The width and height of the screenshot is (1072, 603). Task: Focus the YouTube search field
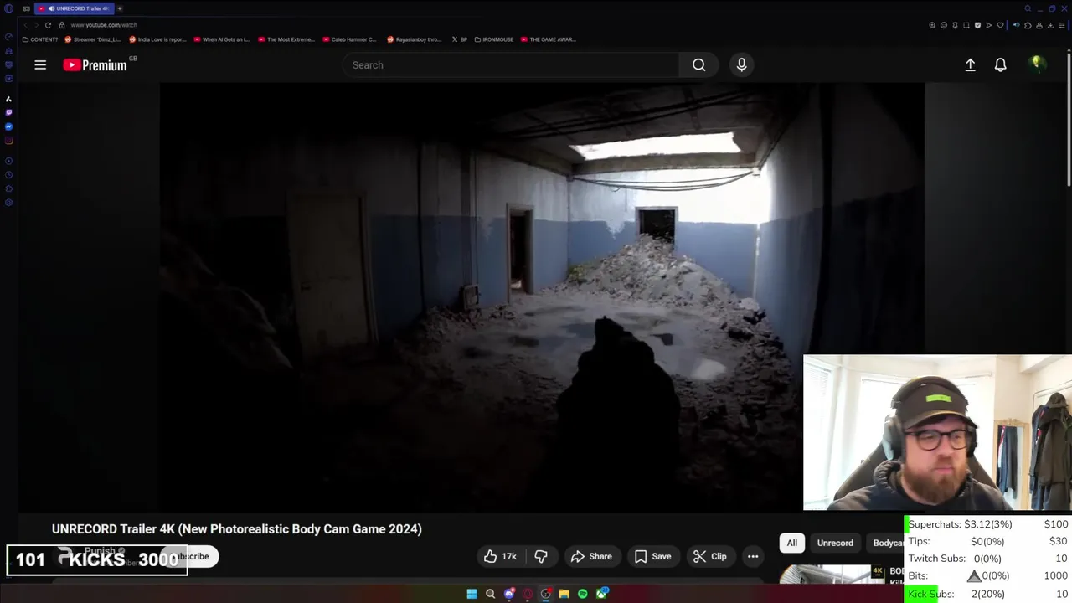click(x=511, y=64)
